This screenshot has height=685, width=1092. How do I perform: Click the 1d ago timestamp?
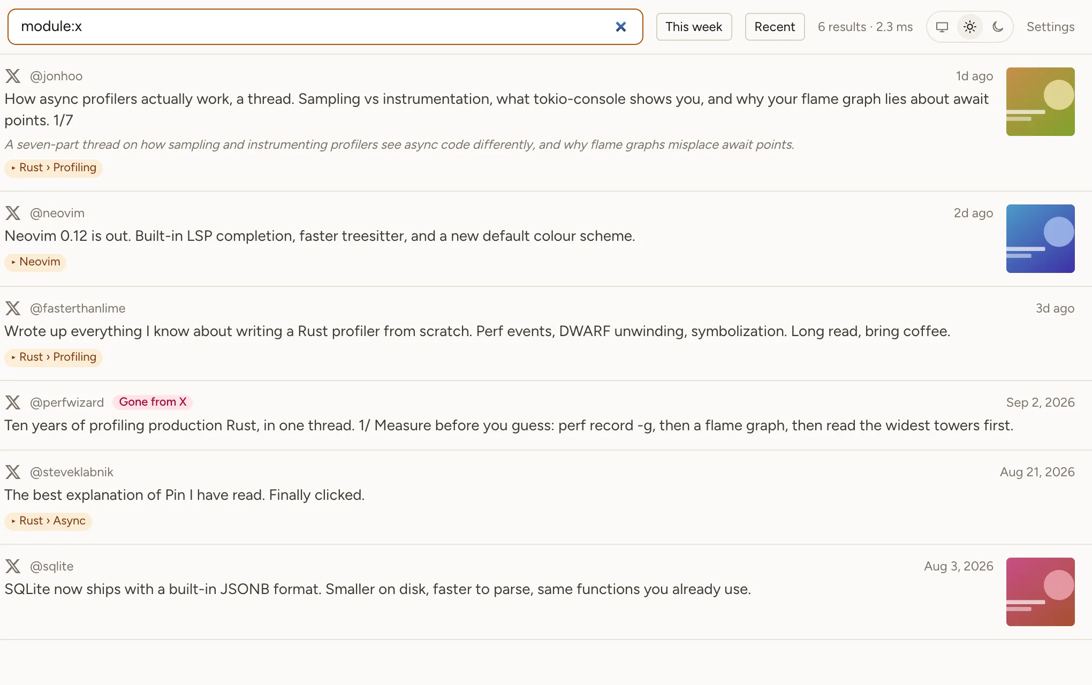point(974,76)
